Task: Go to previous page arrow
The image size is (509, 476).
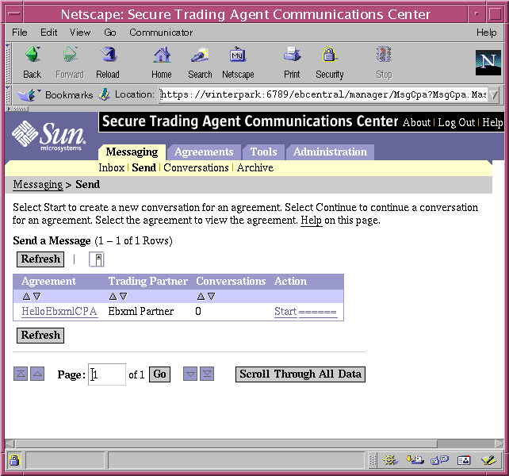Action: (37, 374)
